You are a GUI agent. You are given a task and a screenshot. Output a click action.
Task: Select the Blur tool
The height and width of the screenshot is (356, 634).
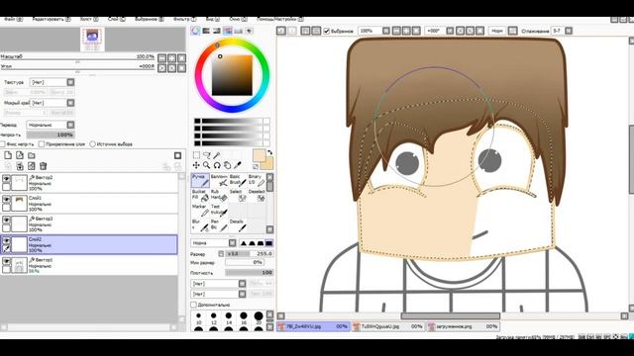click(200, 225)
